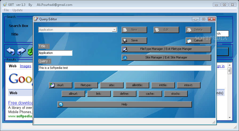Insert the link: operator
Screen dimensions: 239x131
pyautogui.click(x=99, y=94)
